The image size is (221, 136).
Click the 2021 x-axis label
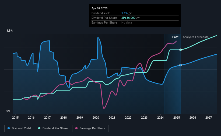112,118
